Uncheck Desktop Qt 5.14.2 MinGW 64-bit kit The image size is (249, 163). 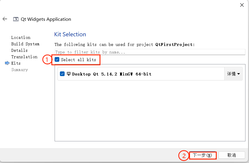pyautogui.click(x=62, y=74)
